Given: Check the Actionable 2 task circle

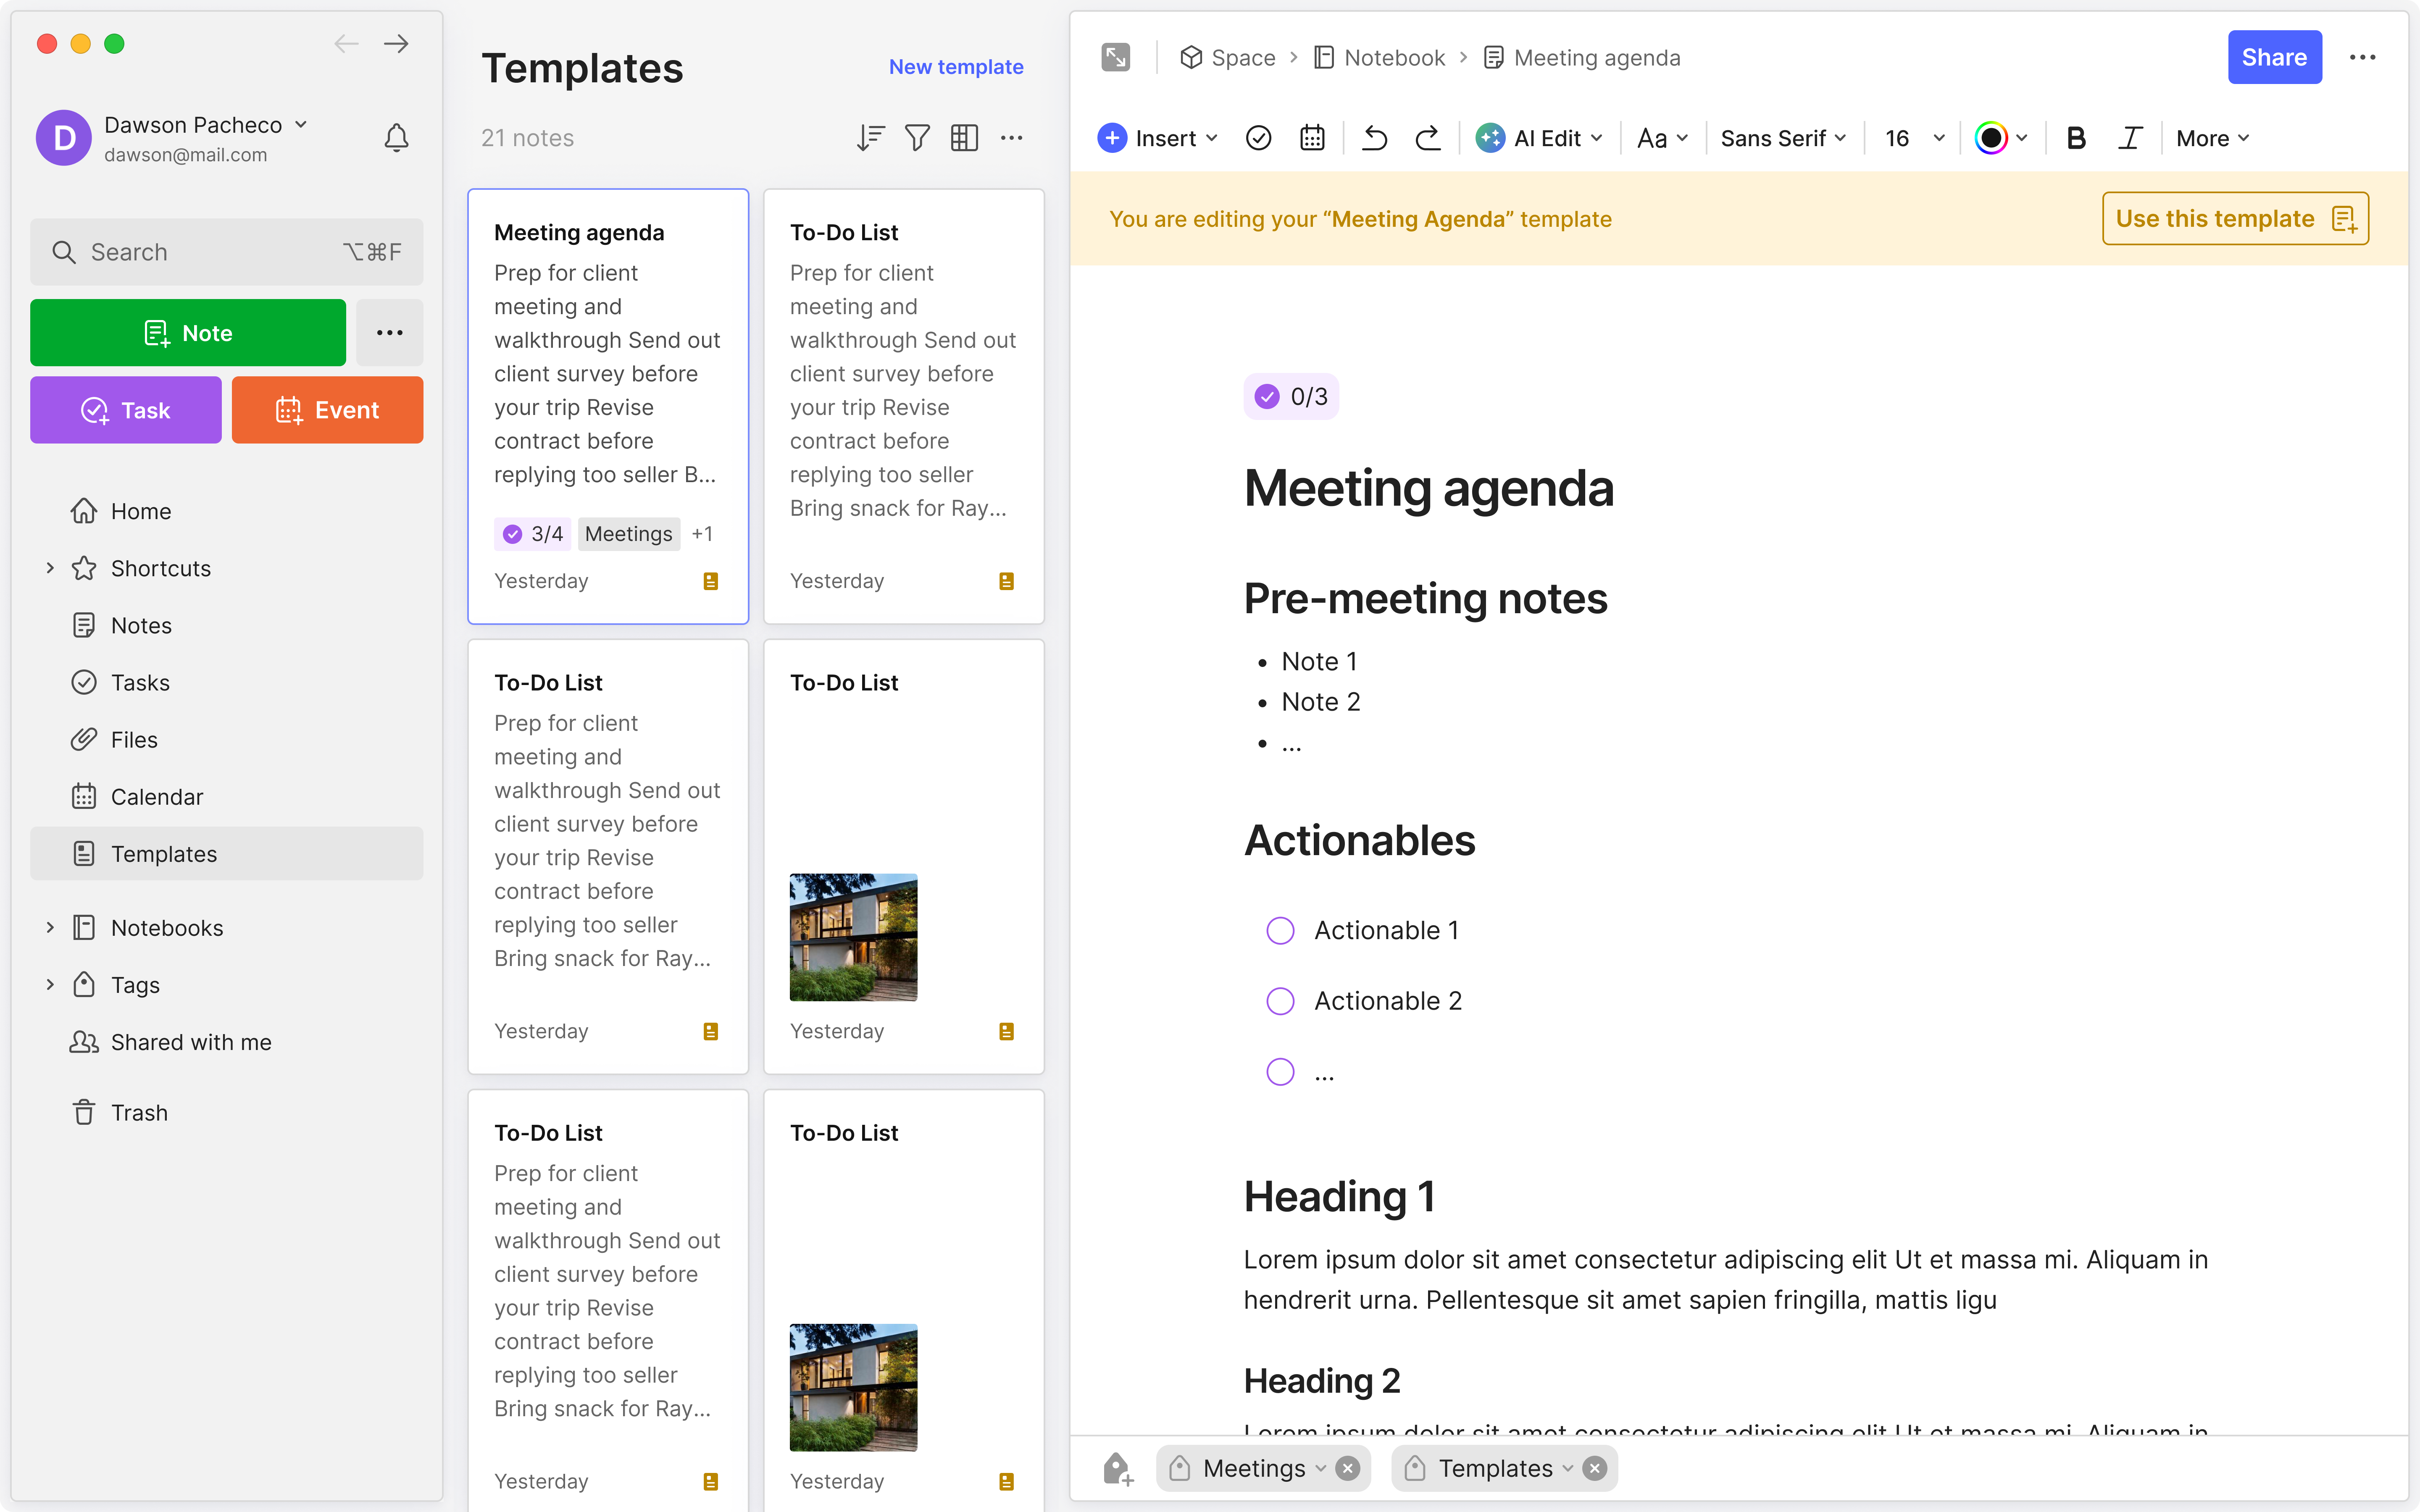Looking at the screenshot, I should tap(1280, 1001).
